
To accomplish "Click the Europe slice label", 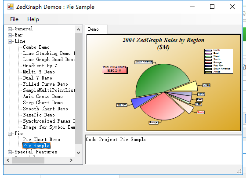I will tap(153, 123).
